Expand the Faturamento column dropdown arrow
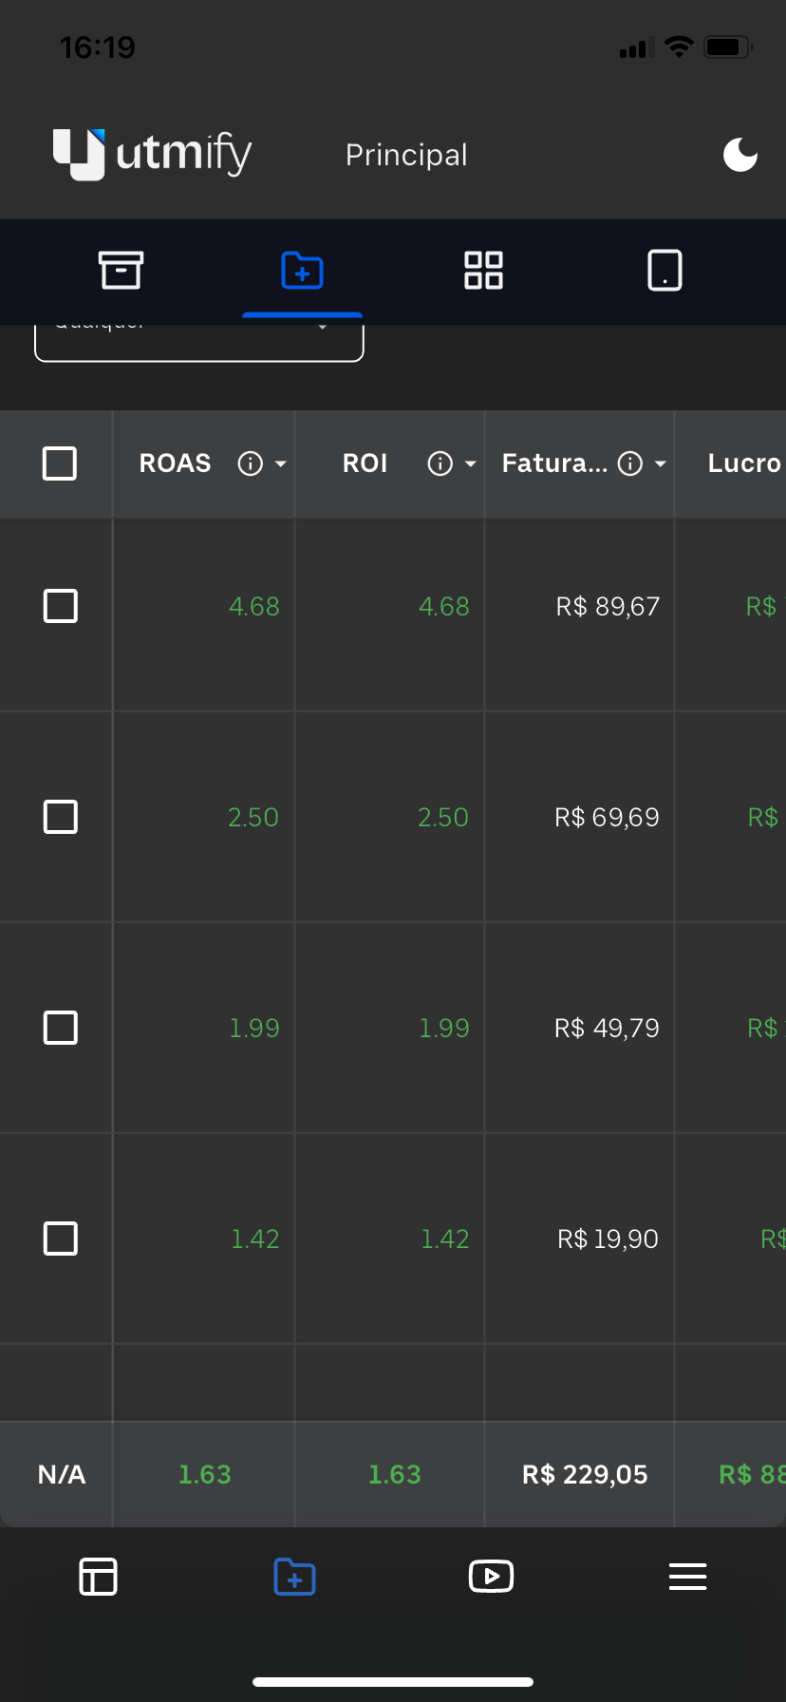786x1702 pixels. pos(660,463)
